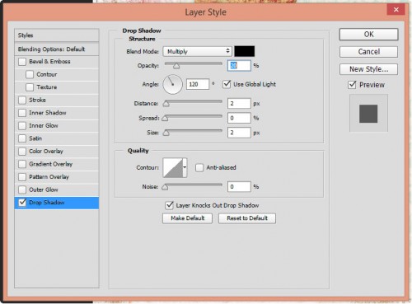Select the Outer Glow label in styles list
This screenshot has height=304, width=412.
[x=44, y=189]
